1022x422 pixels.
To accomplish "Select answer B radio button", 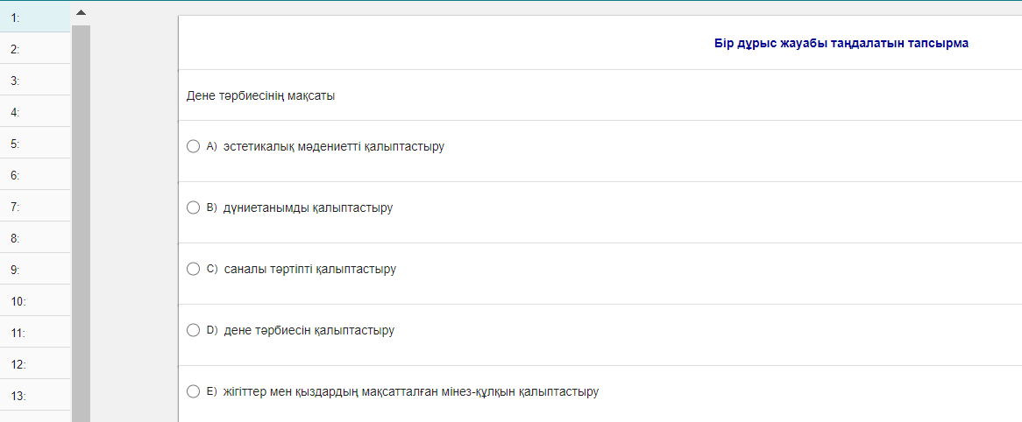I will click(x=194, y=207).
